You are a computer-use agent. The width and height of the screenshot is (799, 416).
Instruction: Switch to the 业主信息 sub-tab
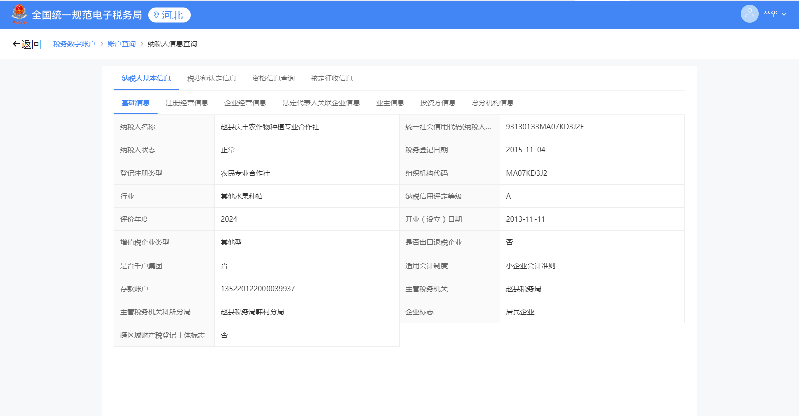390,103
